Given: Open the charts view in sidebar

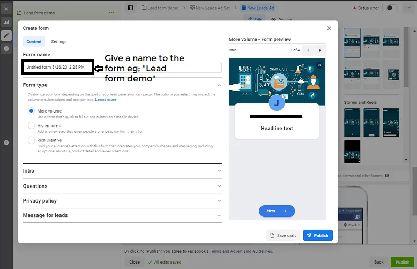Looking at the screenshot, I should click(x=6, y=23).
